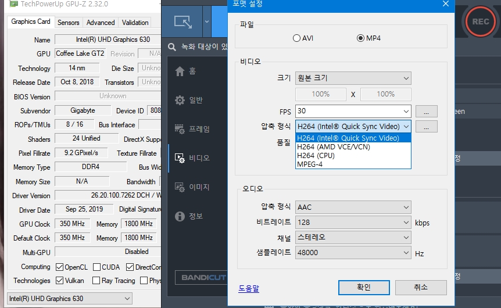Toggle the OpenCL checkbox in GPU-Z
This screenshot has height=308, width=501.
[59, 267]
